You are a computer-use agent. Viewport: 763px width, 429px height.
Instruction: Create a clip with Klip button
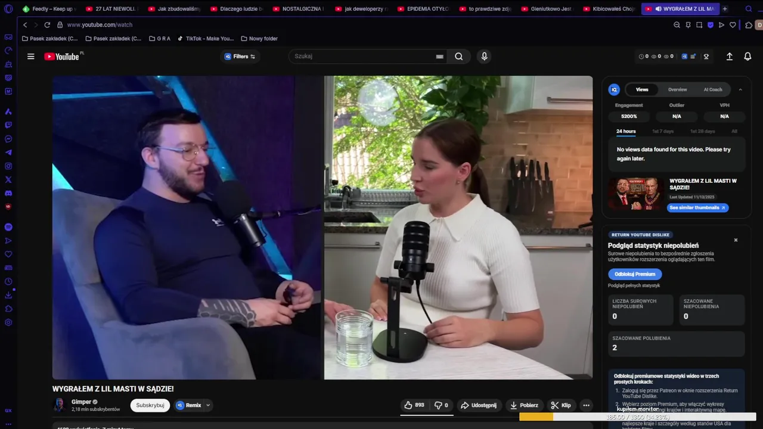coord(561,405)
